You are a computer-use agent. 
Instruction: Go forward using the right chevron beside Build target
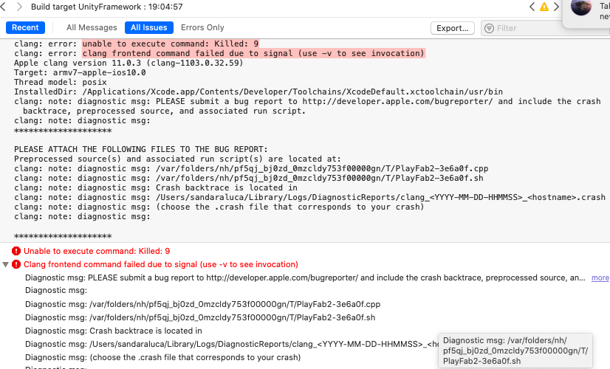(x=19, y=7)
